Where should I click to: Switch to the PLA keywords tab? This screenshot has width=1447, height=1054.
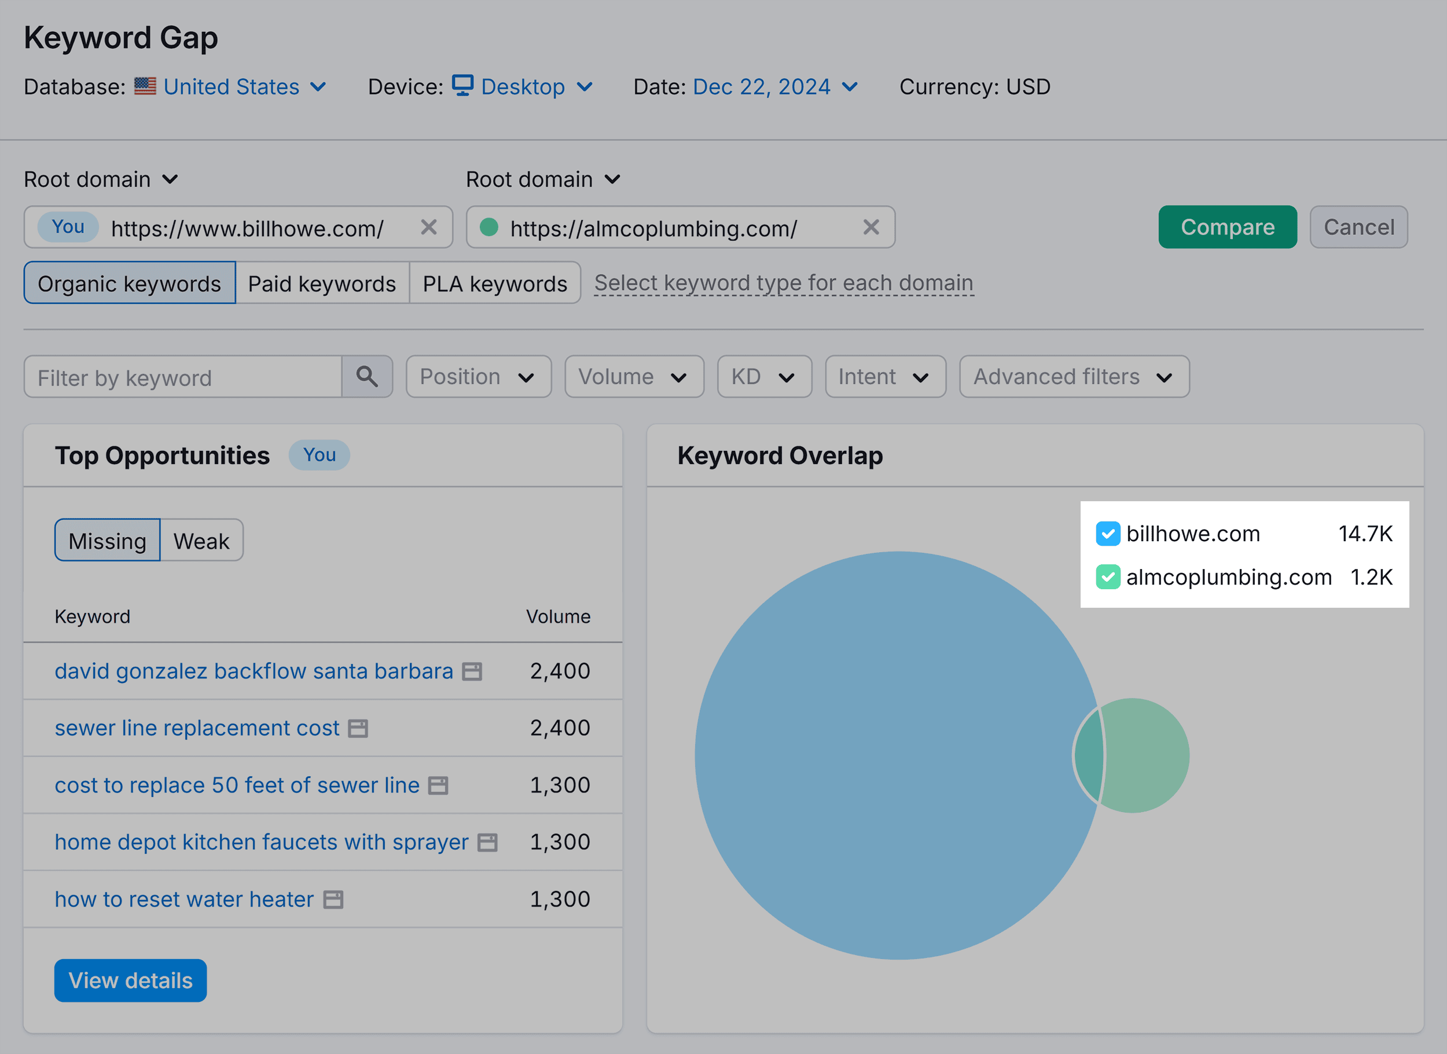pyautogui.click(x=495, y=283)
